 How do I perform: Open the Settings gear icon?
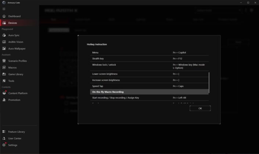coord(4,145)
